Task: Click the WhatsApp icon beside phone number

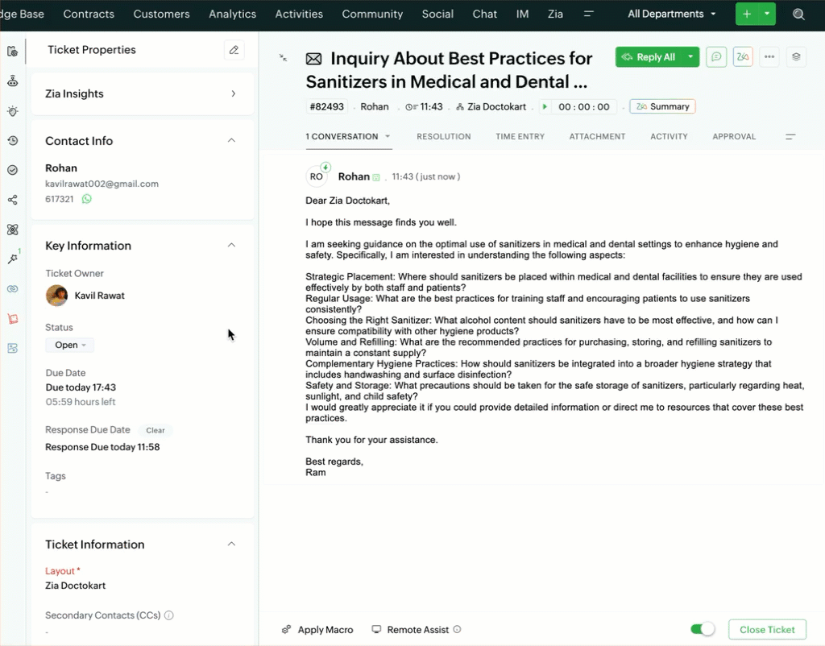Action: pos(87,198)
